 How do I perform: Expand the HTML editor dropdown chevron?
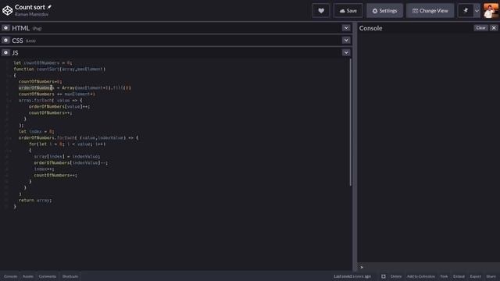(346, 28)
